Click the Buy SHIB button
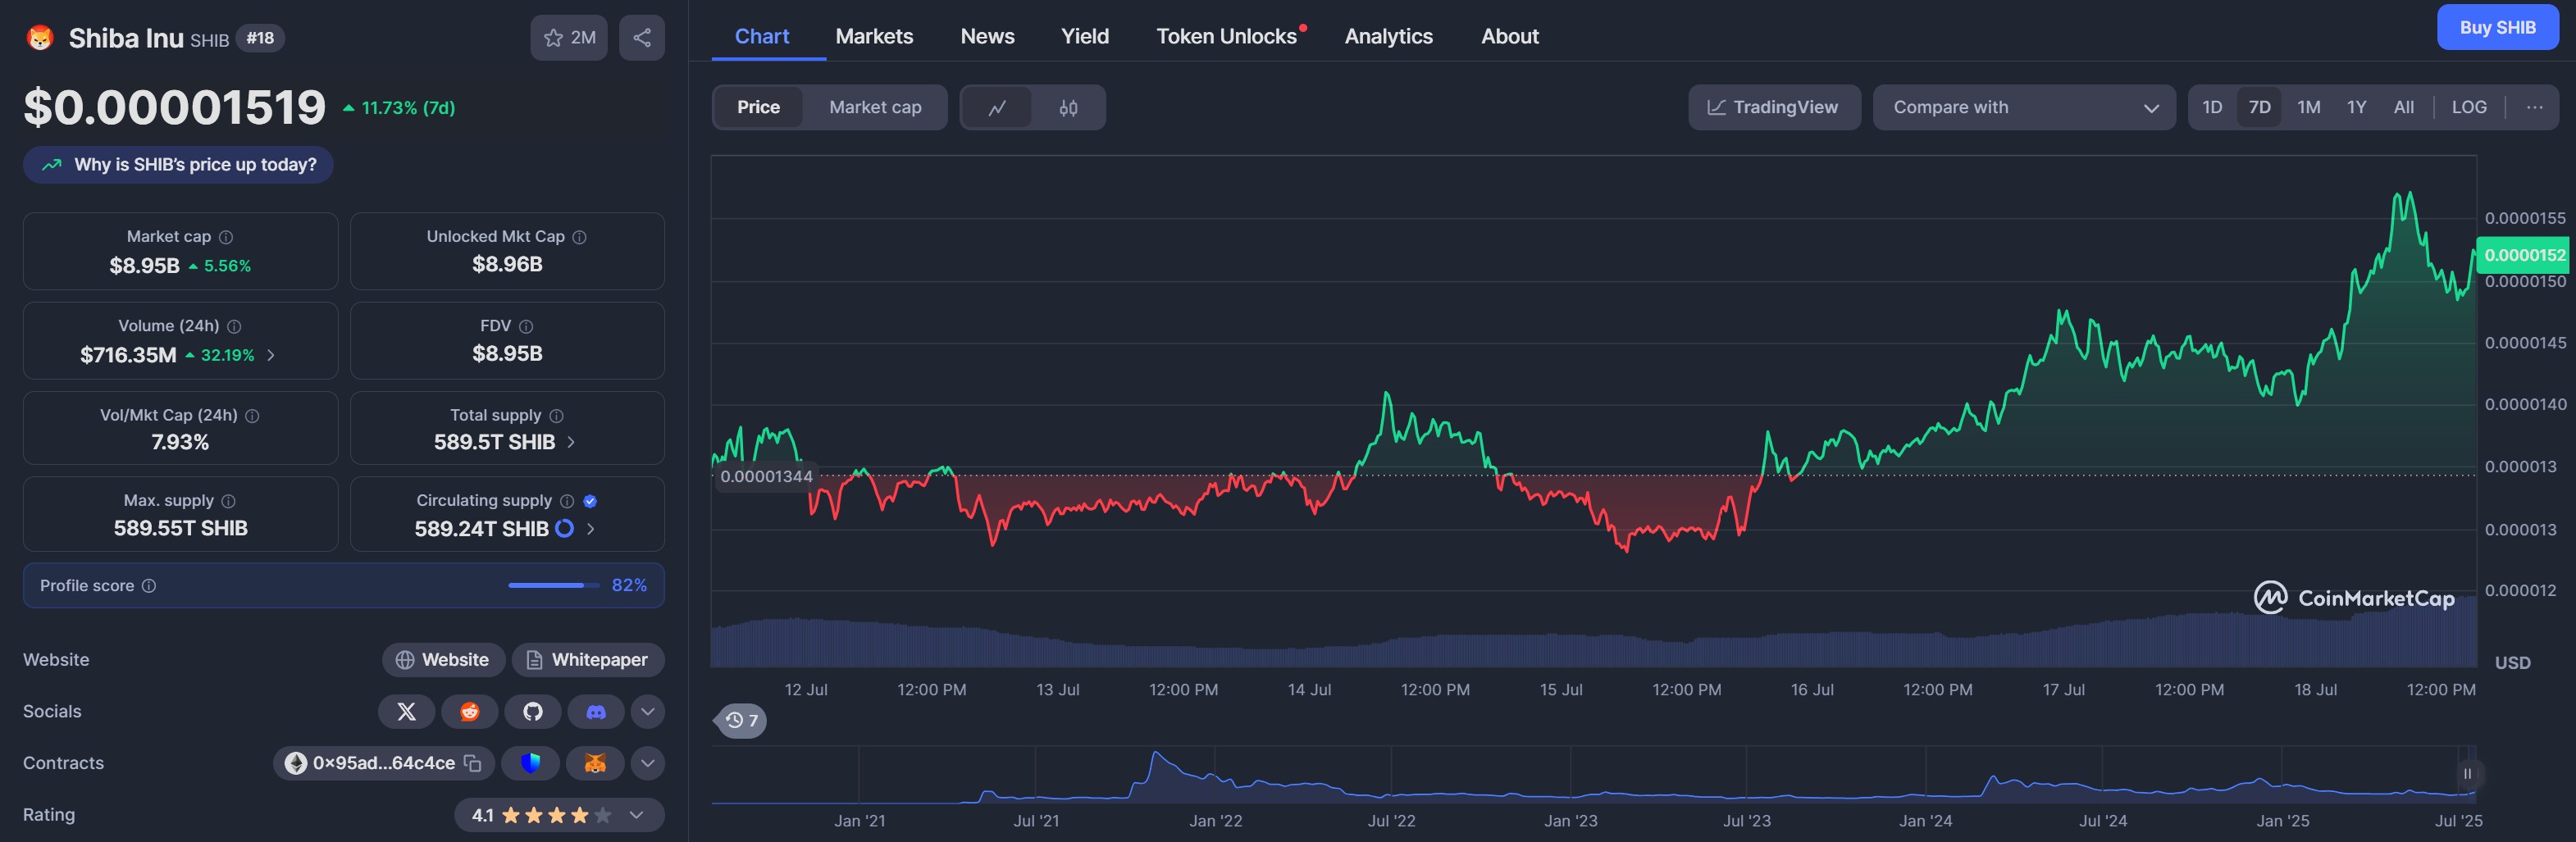Viewport: 2576px width, 842px height. 2497,28
